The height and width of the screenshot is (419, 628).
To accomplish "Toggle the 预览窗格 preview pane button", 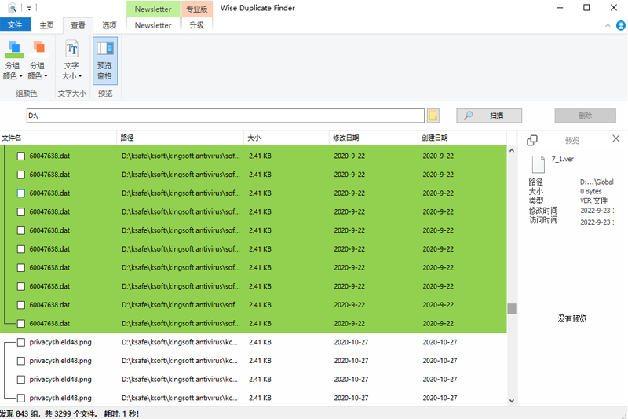I will [x=104, y=59].
